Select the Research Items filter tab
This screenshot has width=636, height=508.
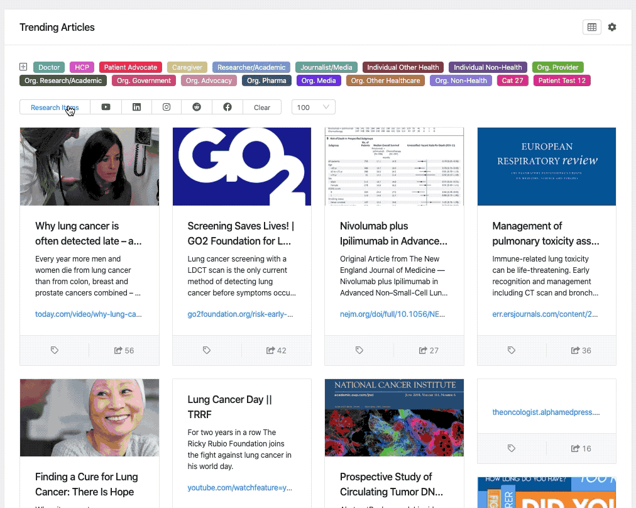(55, 107)
